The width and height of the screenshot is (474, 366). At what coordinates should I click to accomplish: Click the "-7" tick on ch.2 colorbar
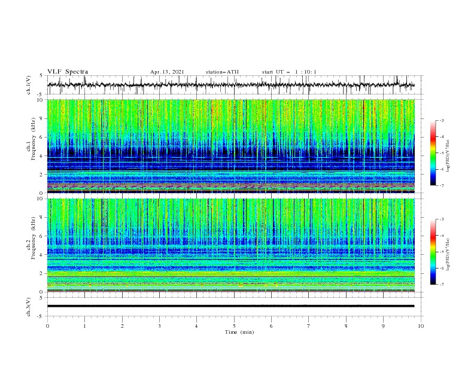(x=442, y=285)
